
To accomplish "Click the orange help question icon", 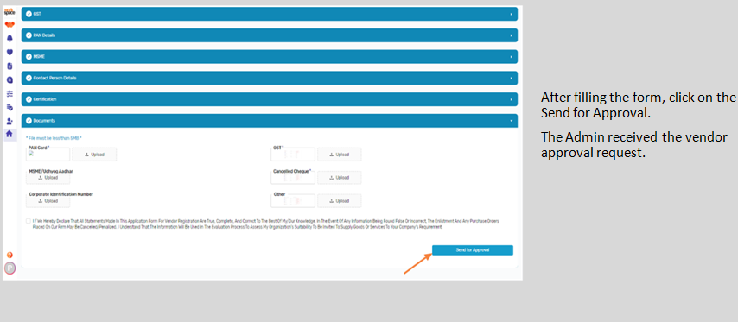I will [10, 255].
